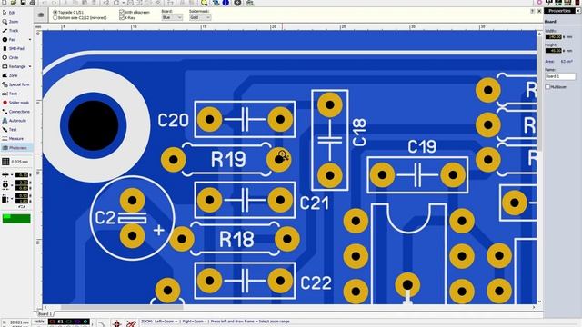
Task: Select the Autoroute tool
Action: (15, 121)
